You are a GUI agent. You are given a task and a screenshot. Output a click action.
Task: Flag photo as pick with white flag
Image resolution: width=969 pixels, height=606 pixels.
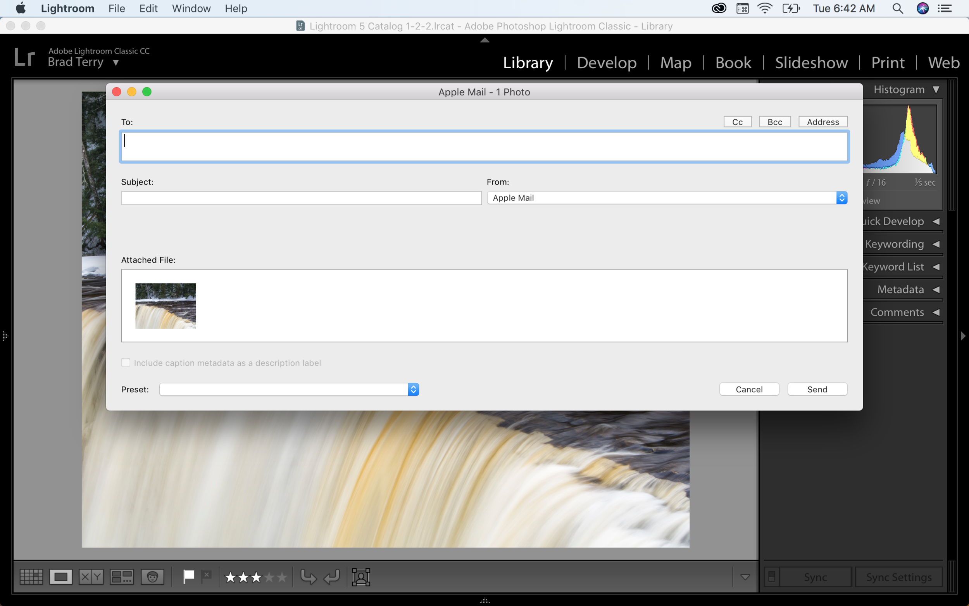188,577
